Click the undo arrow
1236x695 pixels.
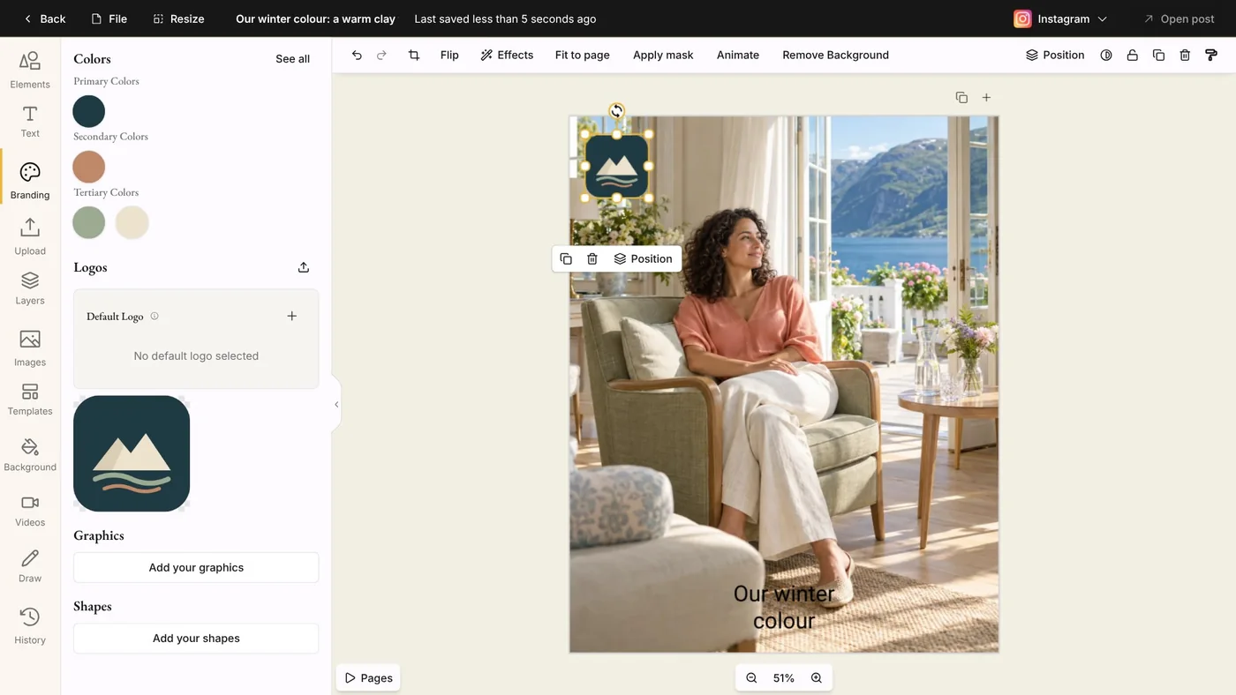pos(357,55)
